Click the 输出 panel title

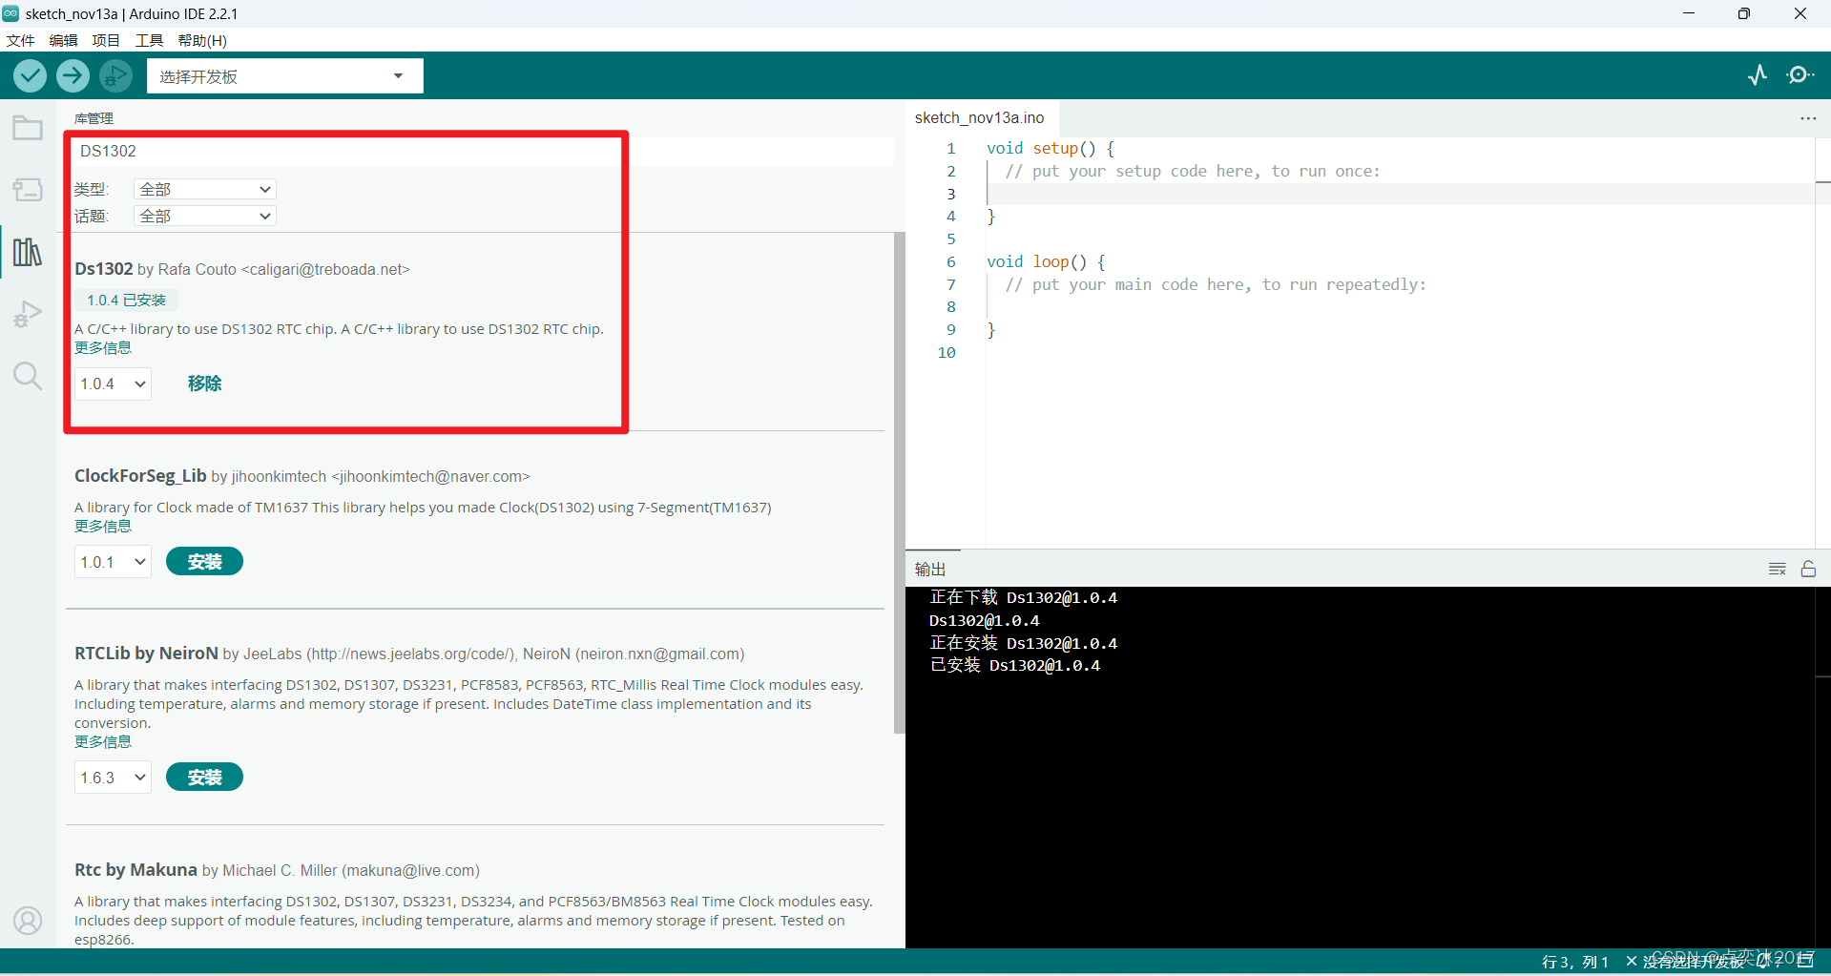(930, 570)
